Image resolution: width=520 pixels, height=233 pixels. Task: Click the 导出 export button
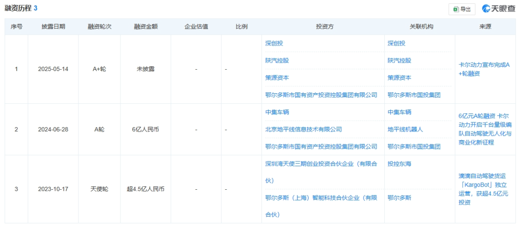pyautogui.click(x=462, y=9)
